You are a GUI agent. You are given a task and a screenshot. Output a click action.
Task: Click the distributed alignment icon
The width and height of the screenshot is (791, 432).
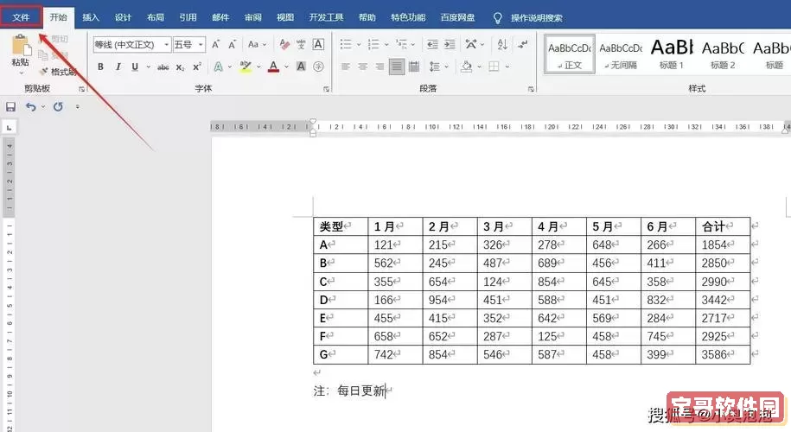click(414, 67)
